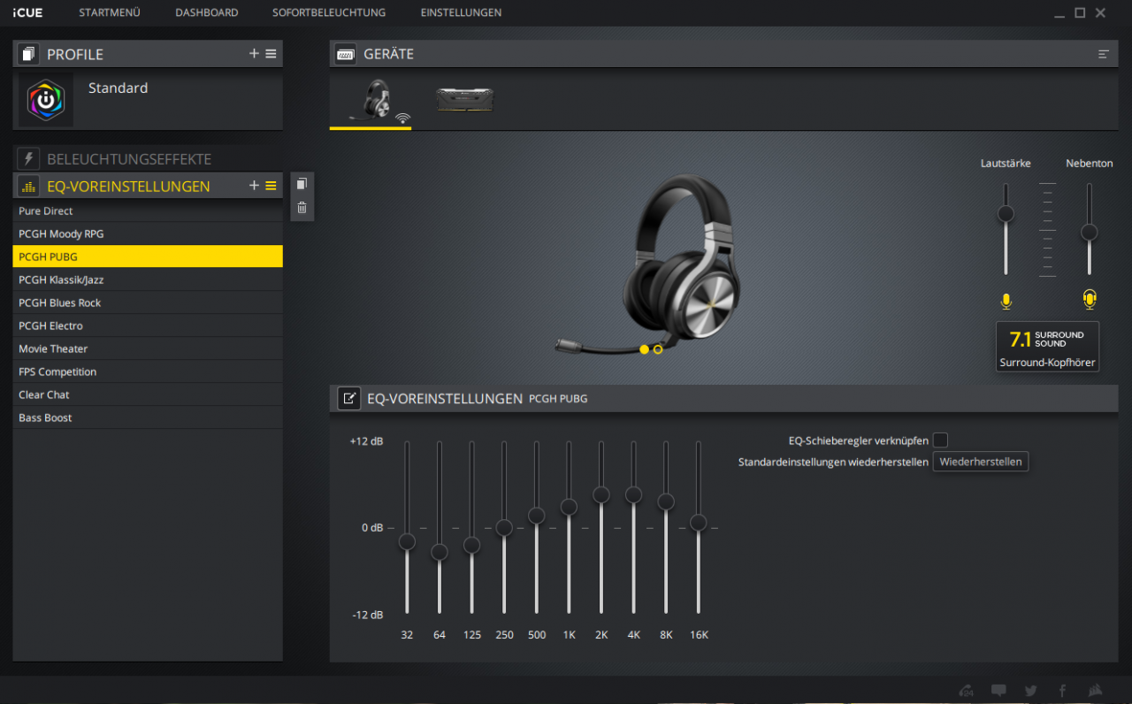Toggle 7.1 Surround Sound button
This screenshot has width=1132, height=704.
[x=1047, y=346]
